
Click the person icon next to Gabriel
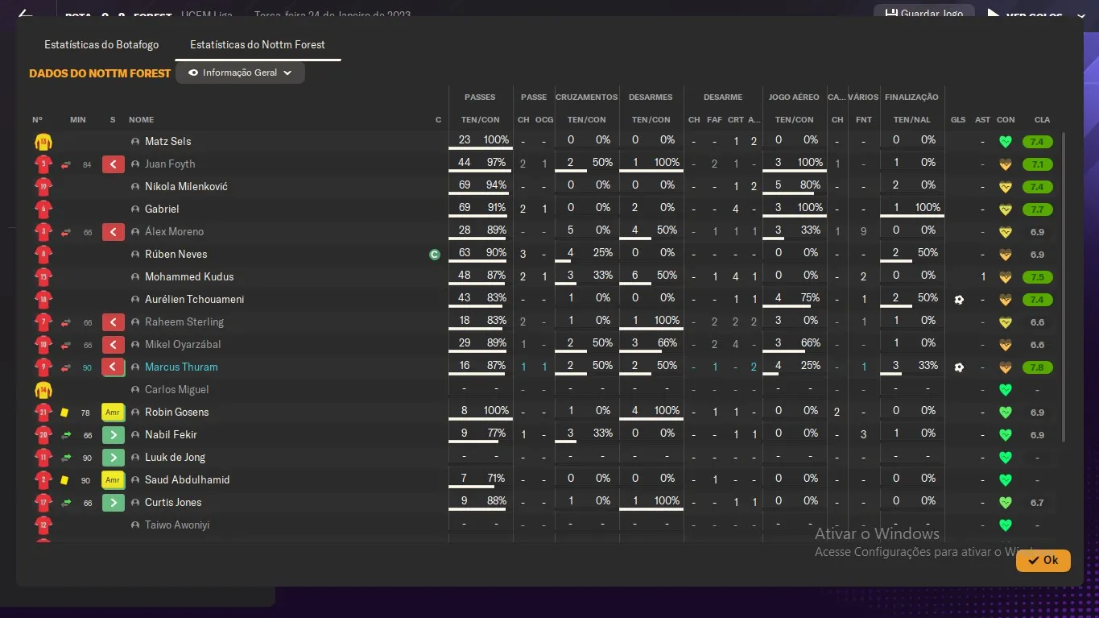coord(135,209)
